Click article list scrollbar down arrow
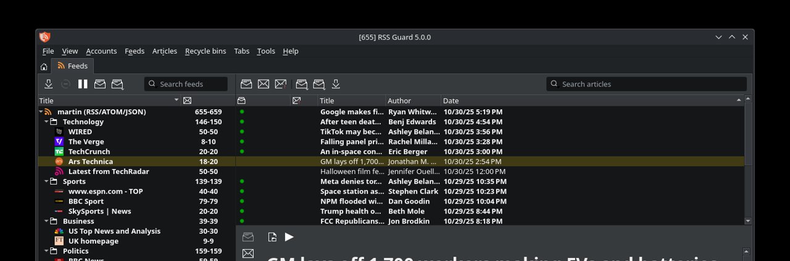The image size is (790, 261). 748,221
